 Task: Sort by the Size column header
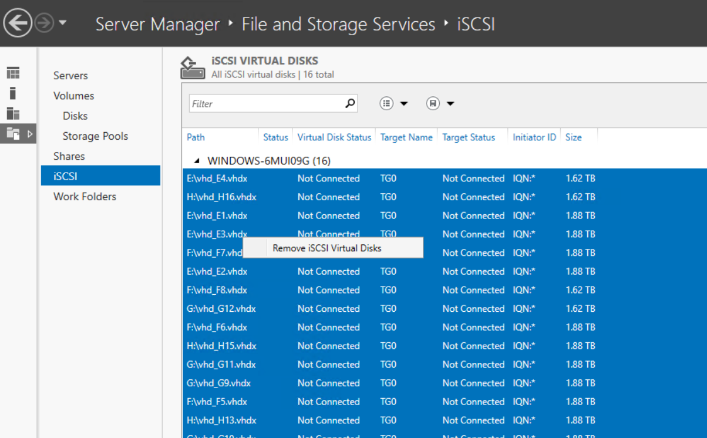point(573,137)
